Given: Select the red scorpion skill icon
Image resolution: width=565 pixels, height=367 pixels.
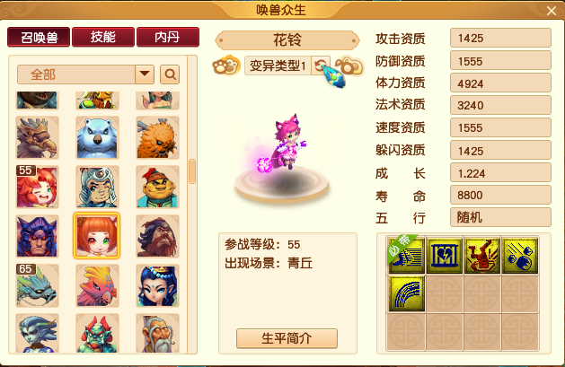Looking at the screenshot, I should tap(482, 256).
